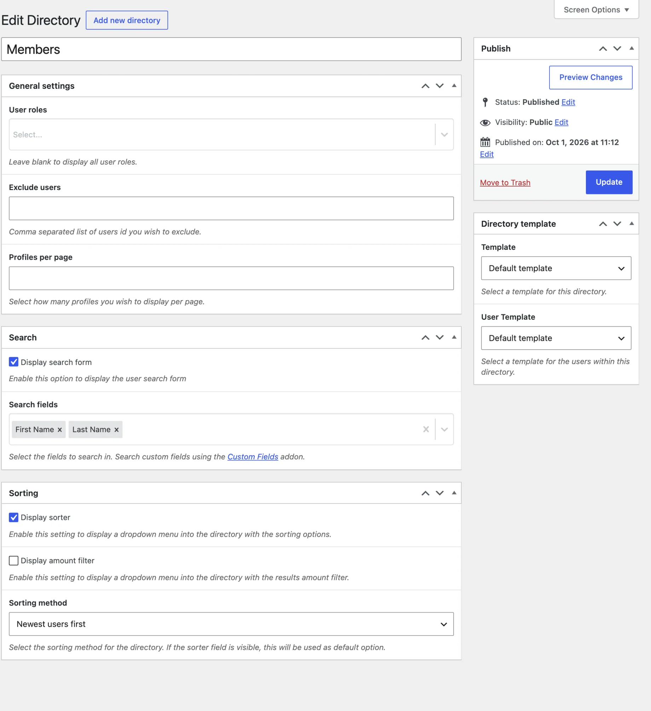Move Directory template panel down

[x=617, y=224]
